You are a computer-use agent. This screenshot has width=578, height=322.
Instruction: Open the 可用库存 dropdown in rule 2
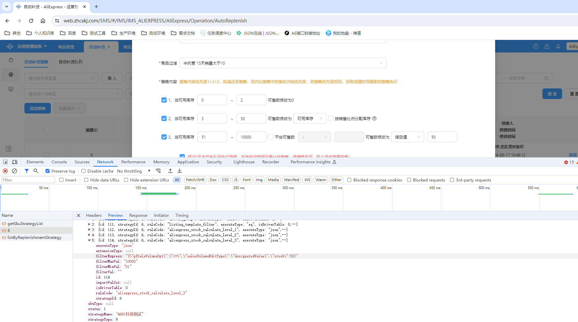310,118
